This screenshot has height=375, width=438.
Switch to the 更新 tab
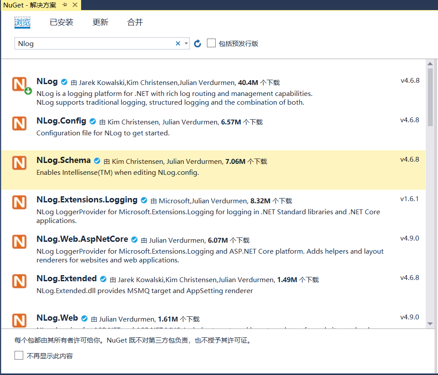point(100,22)
